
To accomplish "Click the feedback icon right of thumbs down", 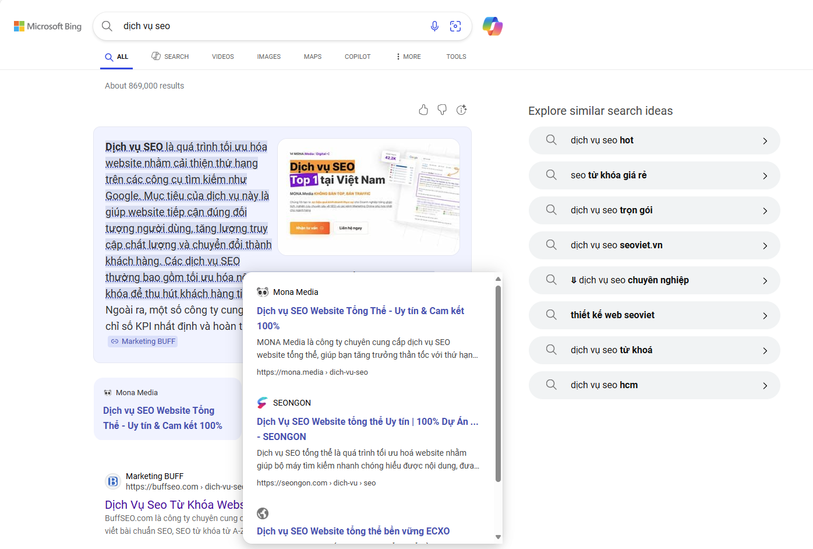I will pos(462,110).
